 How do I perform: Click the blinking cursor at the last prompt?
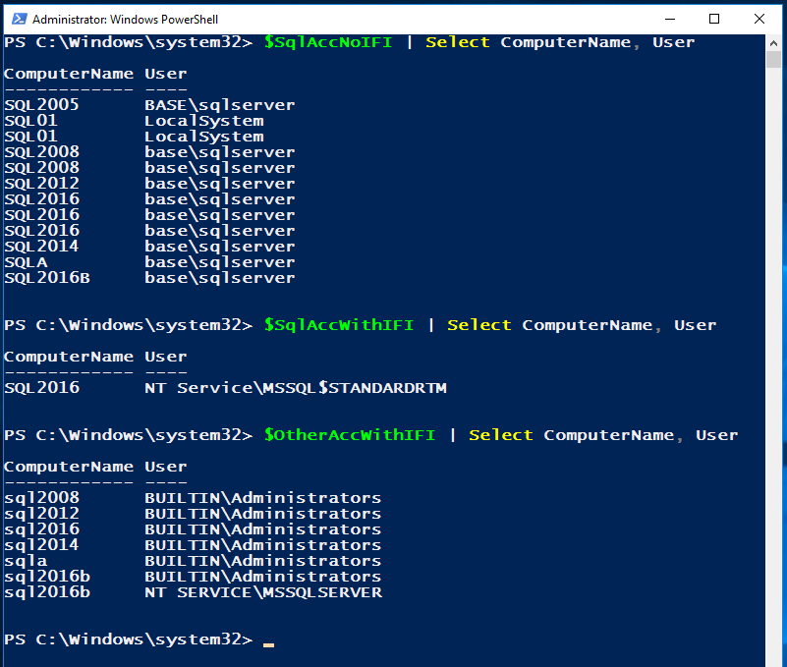tap(268, 645)
